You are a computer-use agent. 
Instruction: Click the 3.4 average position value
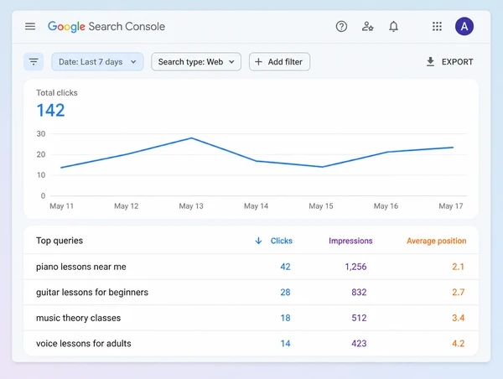coord(458,318)
